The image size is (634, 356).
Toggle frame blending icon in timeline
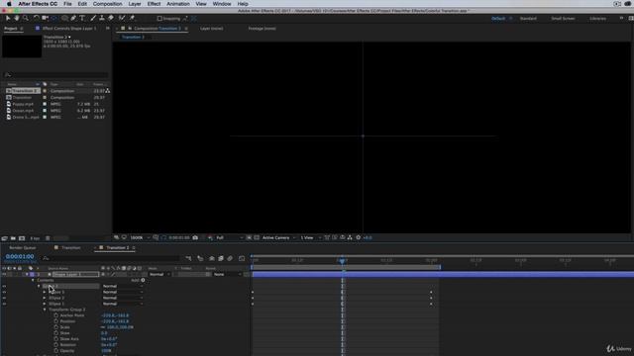tap(221, 258)
